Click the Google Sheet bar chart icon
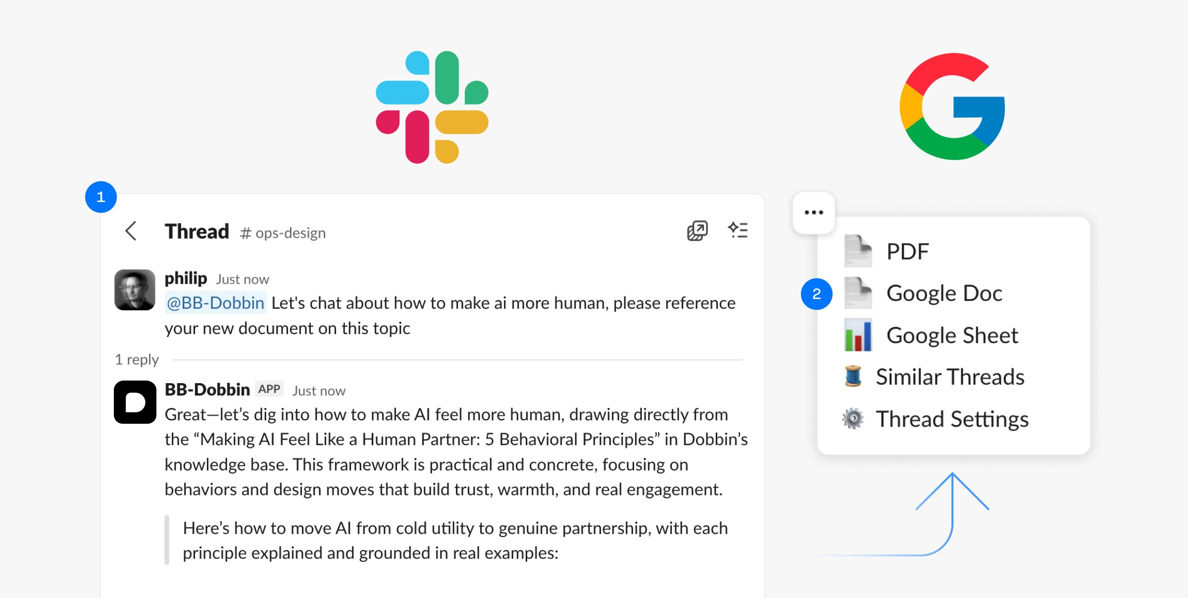 click(858, 335)
